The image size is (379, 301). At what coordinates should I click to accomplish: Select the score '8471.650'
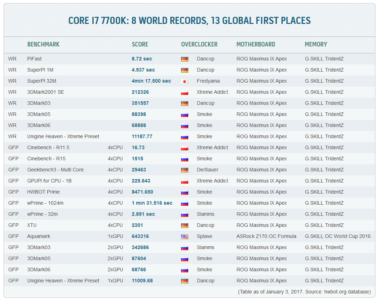[142, 192]
